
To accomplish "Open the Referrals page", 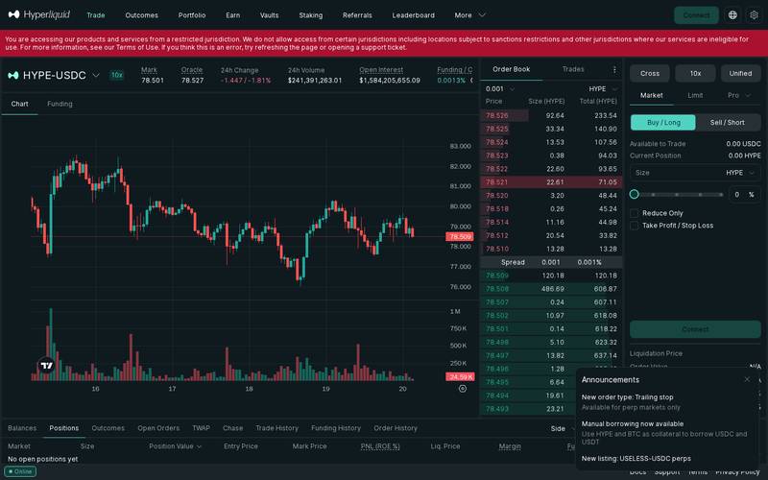I will pos(357,15).
